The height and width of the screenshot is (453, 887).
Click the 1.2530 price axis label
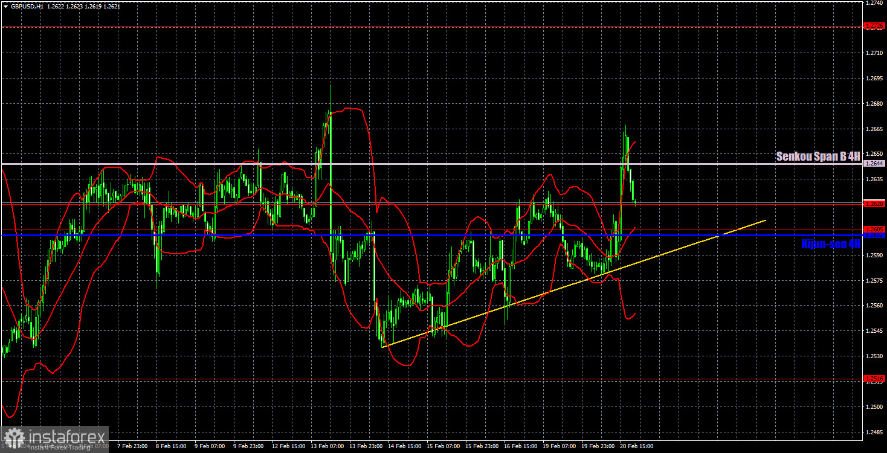(875, 356)
